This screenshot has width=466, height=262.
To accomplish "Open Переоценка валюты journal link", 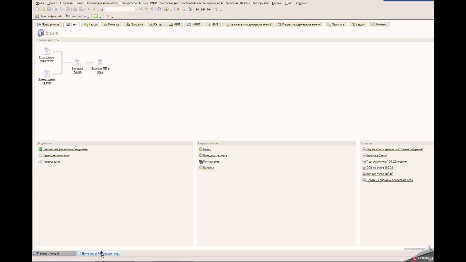I will [x=56, y=155].
